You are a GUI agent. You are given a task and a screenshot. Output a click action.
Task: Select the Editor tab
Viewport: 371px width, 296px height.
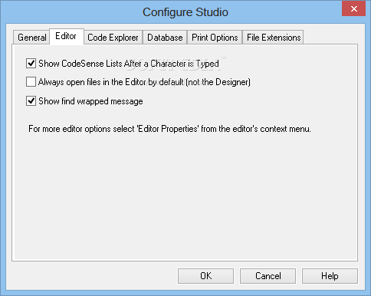(x=66, y=36)
